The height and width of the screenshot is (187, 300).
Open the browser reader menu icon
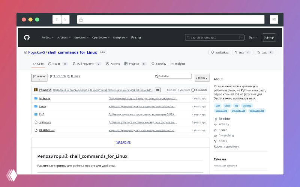[x=274, y=19]
